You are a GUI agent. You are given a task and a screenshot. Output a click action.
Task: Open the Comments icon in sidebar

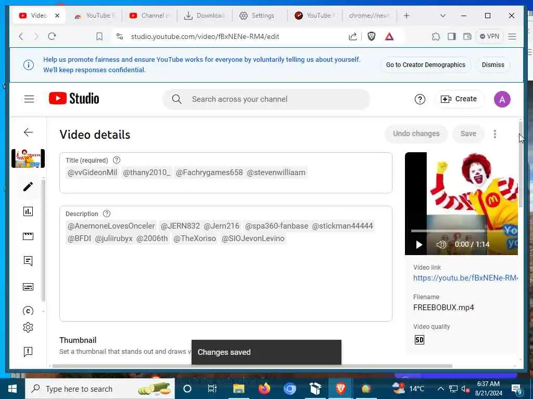tap(28, 261)
